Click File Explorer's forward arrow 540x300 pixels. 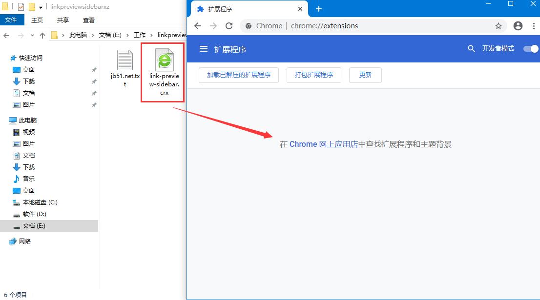point(21,35)
